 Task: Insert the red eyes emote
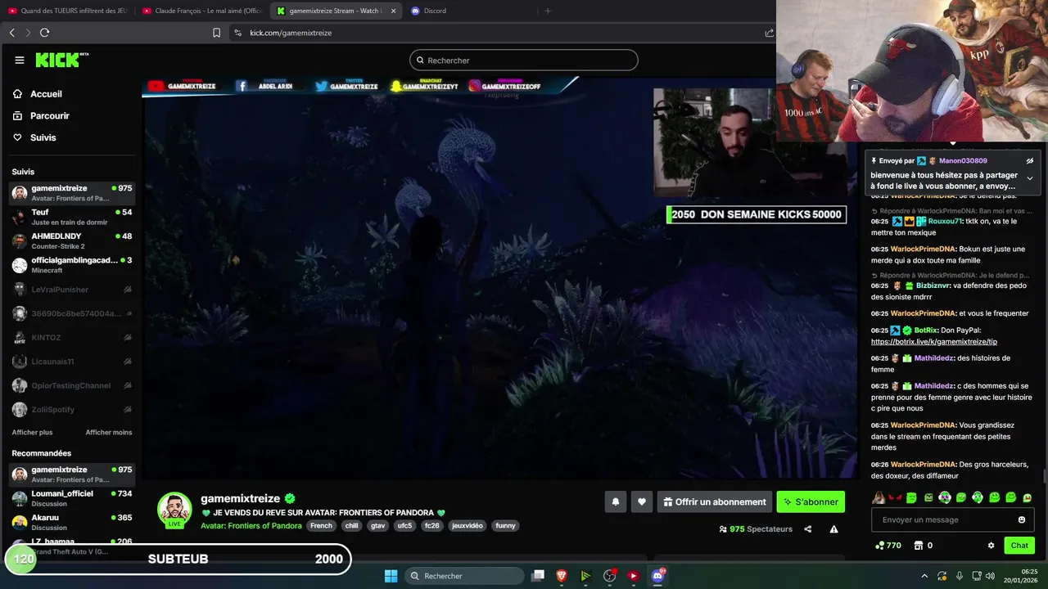[895, 497]
